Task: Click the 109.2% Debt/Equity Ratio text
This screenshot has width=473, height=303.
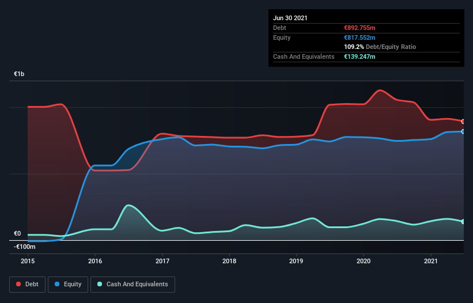Action: [380, 47]
